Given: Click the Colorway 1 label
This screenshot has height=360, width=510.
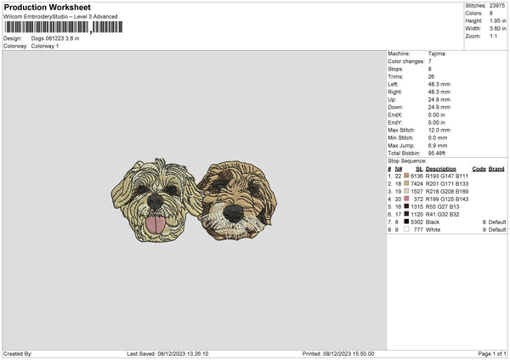Looking at the screenshot, I should click(46, 46).
